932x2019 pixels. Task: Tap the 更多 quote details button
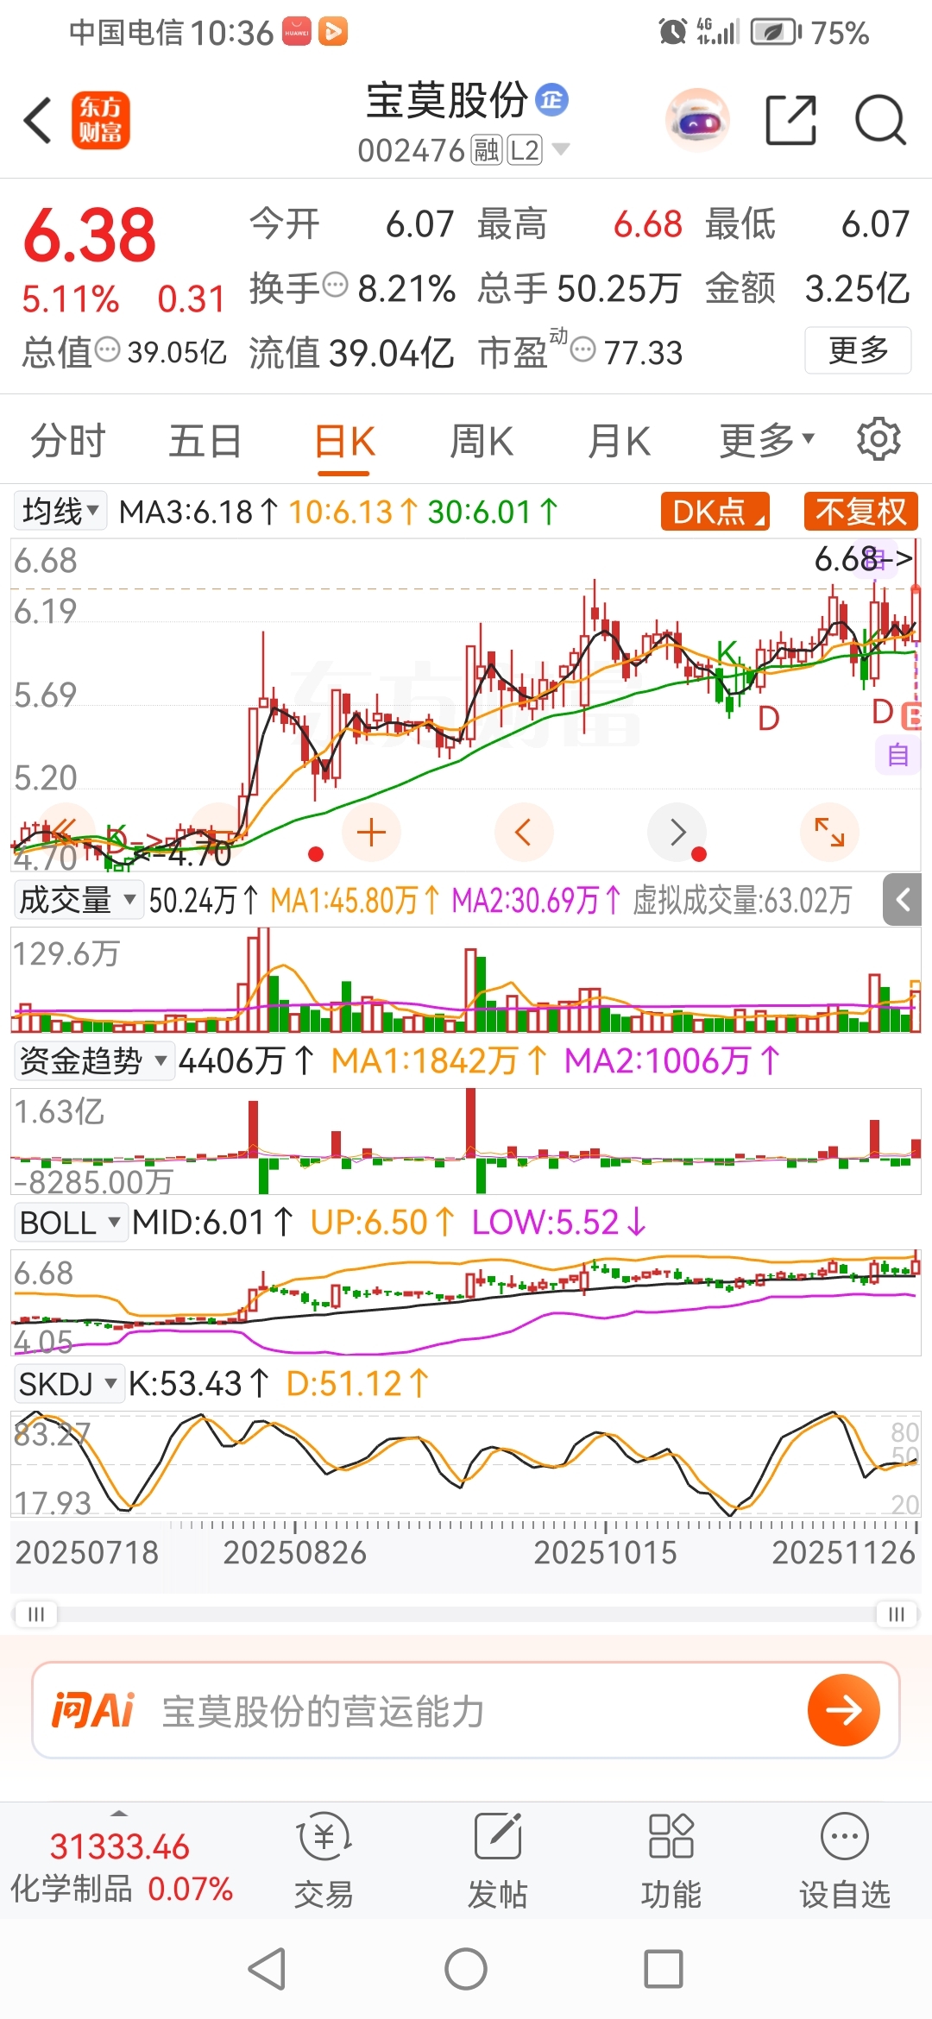point(858,350)
